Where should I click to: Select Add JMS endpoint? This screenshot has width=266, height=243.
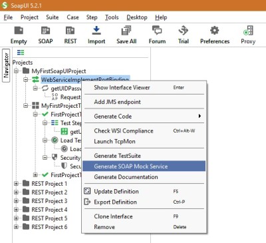(x=144, y=102)
